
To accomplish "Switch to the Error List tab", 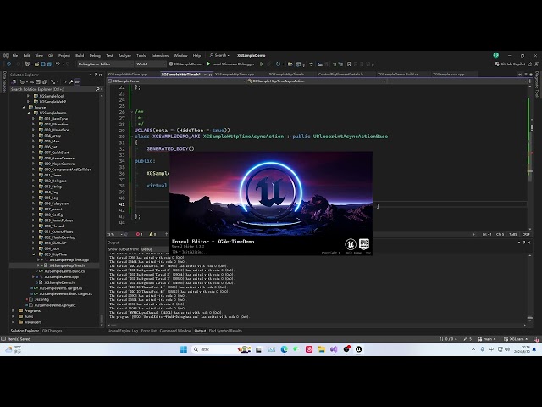I will (149, 331).
